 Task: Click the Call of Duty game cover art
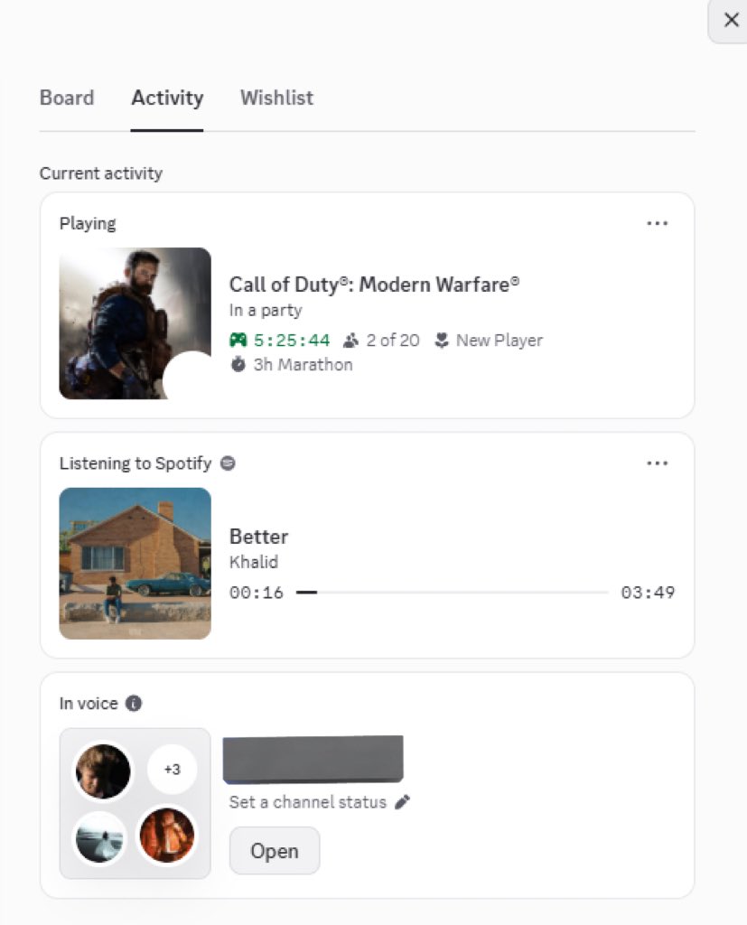(x=135, y=323)
